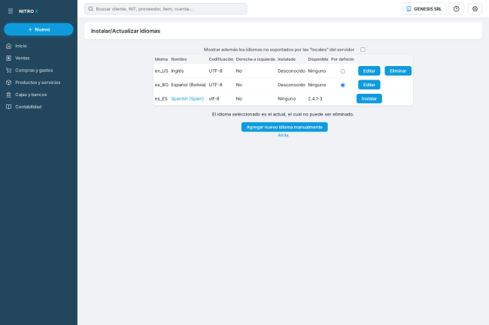Open the help question mark icon

456,9
